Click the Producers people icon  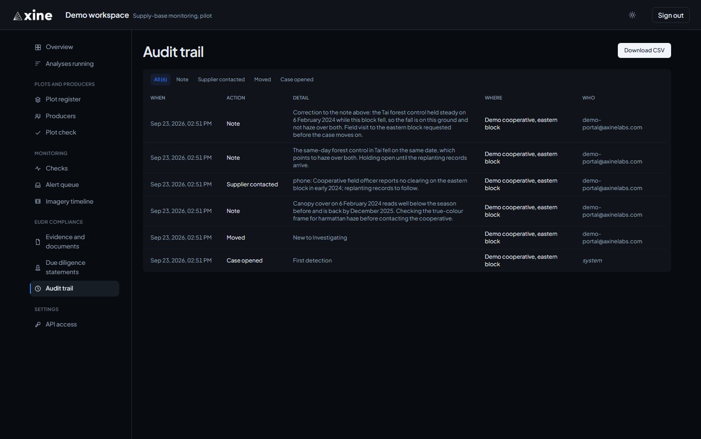pos(38,116)
